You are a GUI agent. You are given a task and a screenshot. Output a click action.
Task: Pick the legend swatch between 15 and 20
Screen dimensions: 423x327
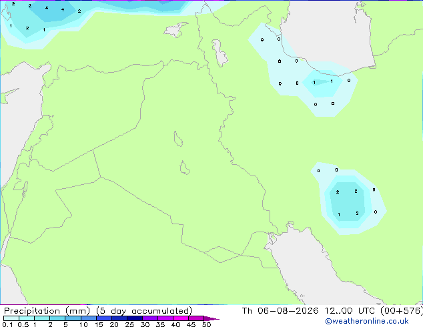(x=104, y=318)
